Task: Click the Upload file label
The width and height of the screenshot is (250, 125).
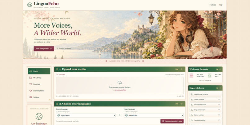Action: 62,75
